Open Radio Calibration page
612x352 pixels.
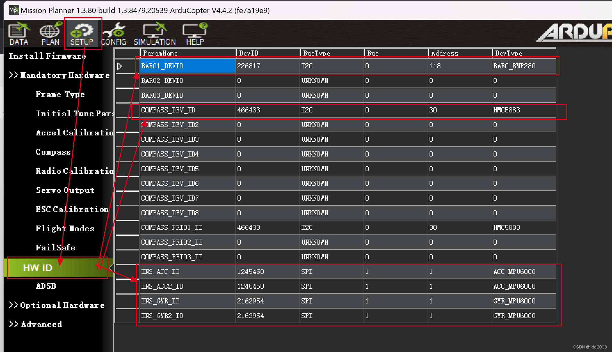(75, 171)
